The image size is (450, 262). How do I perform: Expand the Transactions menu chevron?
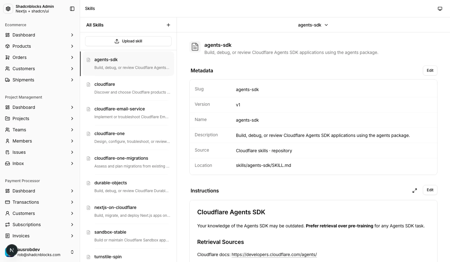72,202
